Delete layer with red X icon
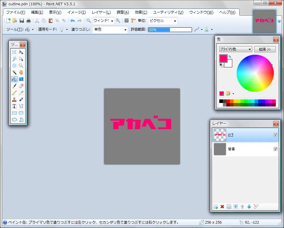Image resolution: width=284 pixels, height=228 pixels. coord(222,207)
